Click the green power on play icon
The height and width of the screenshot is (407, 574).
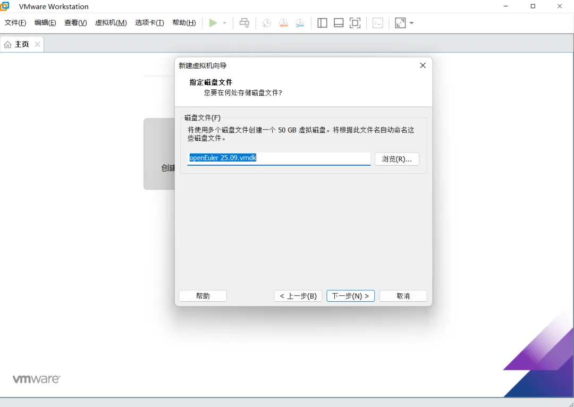click(x=213, y=23)
